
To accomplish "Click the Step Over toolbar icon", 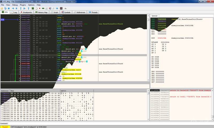I will tap(24, 9).
